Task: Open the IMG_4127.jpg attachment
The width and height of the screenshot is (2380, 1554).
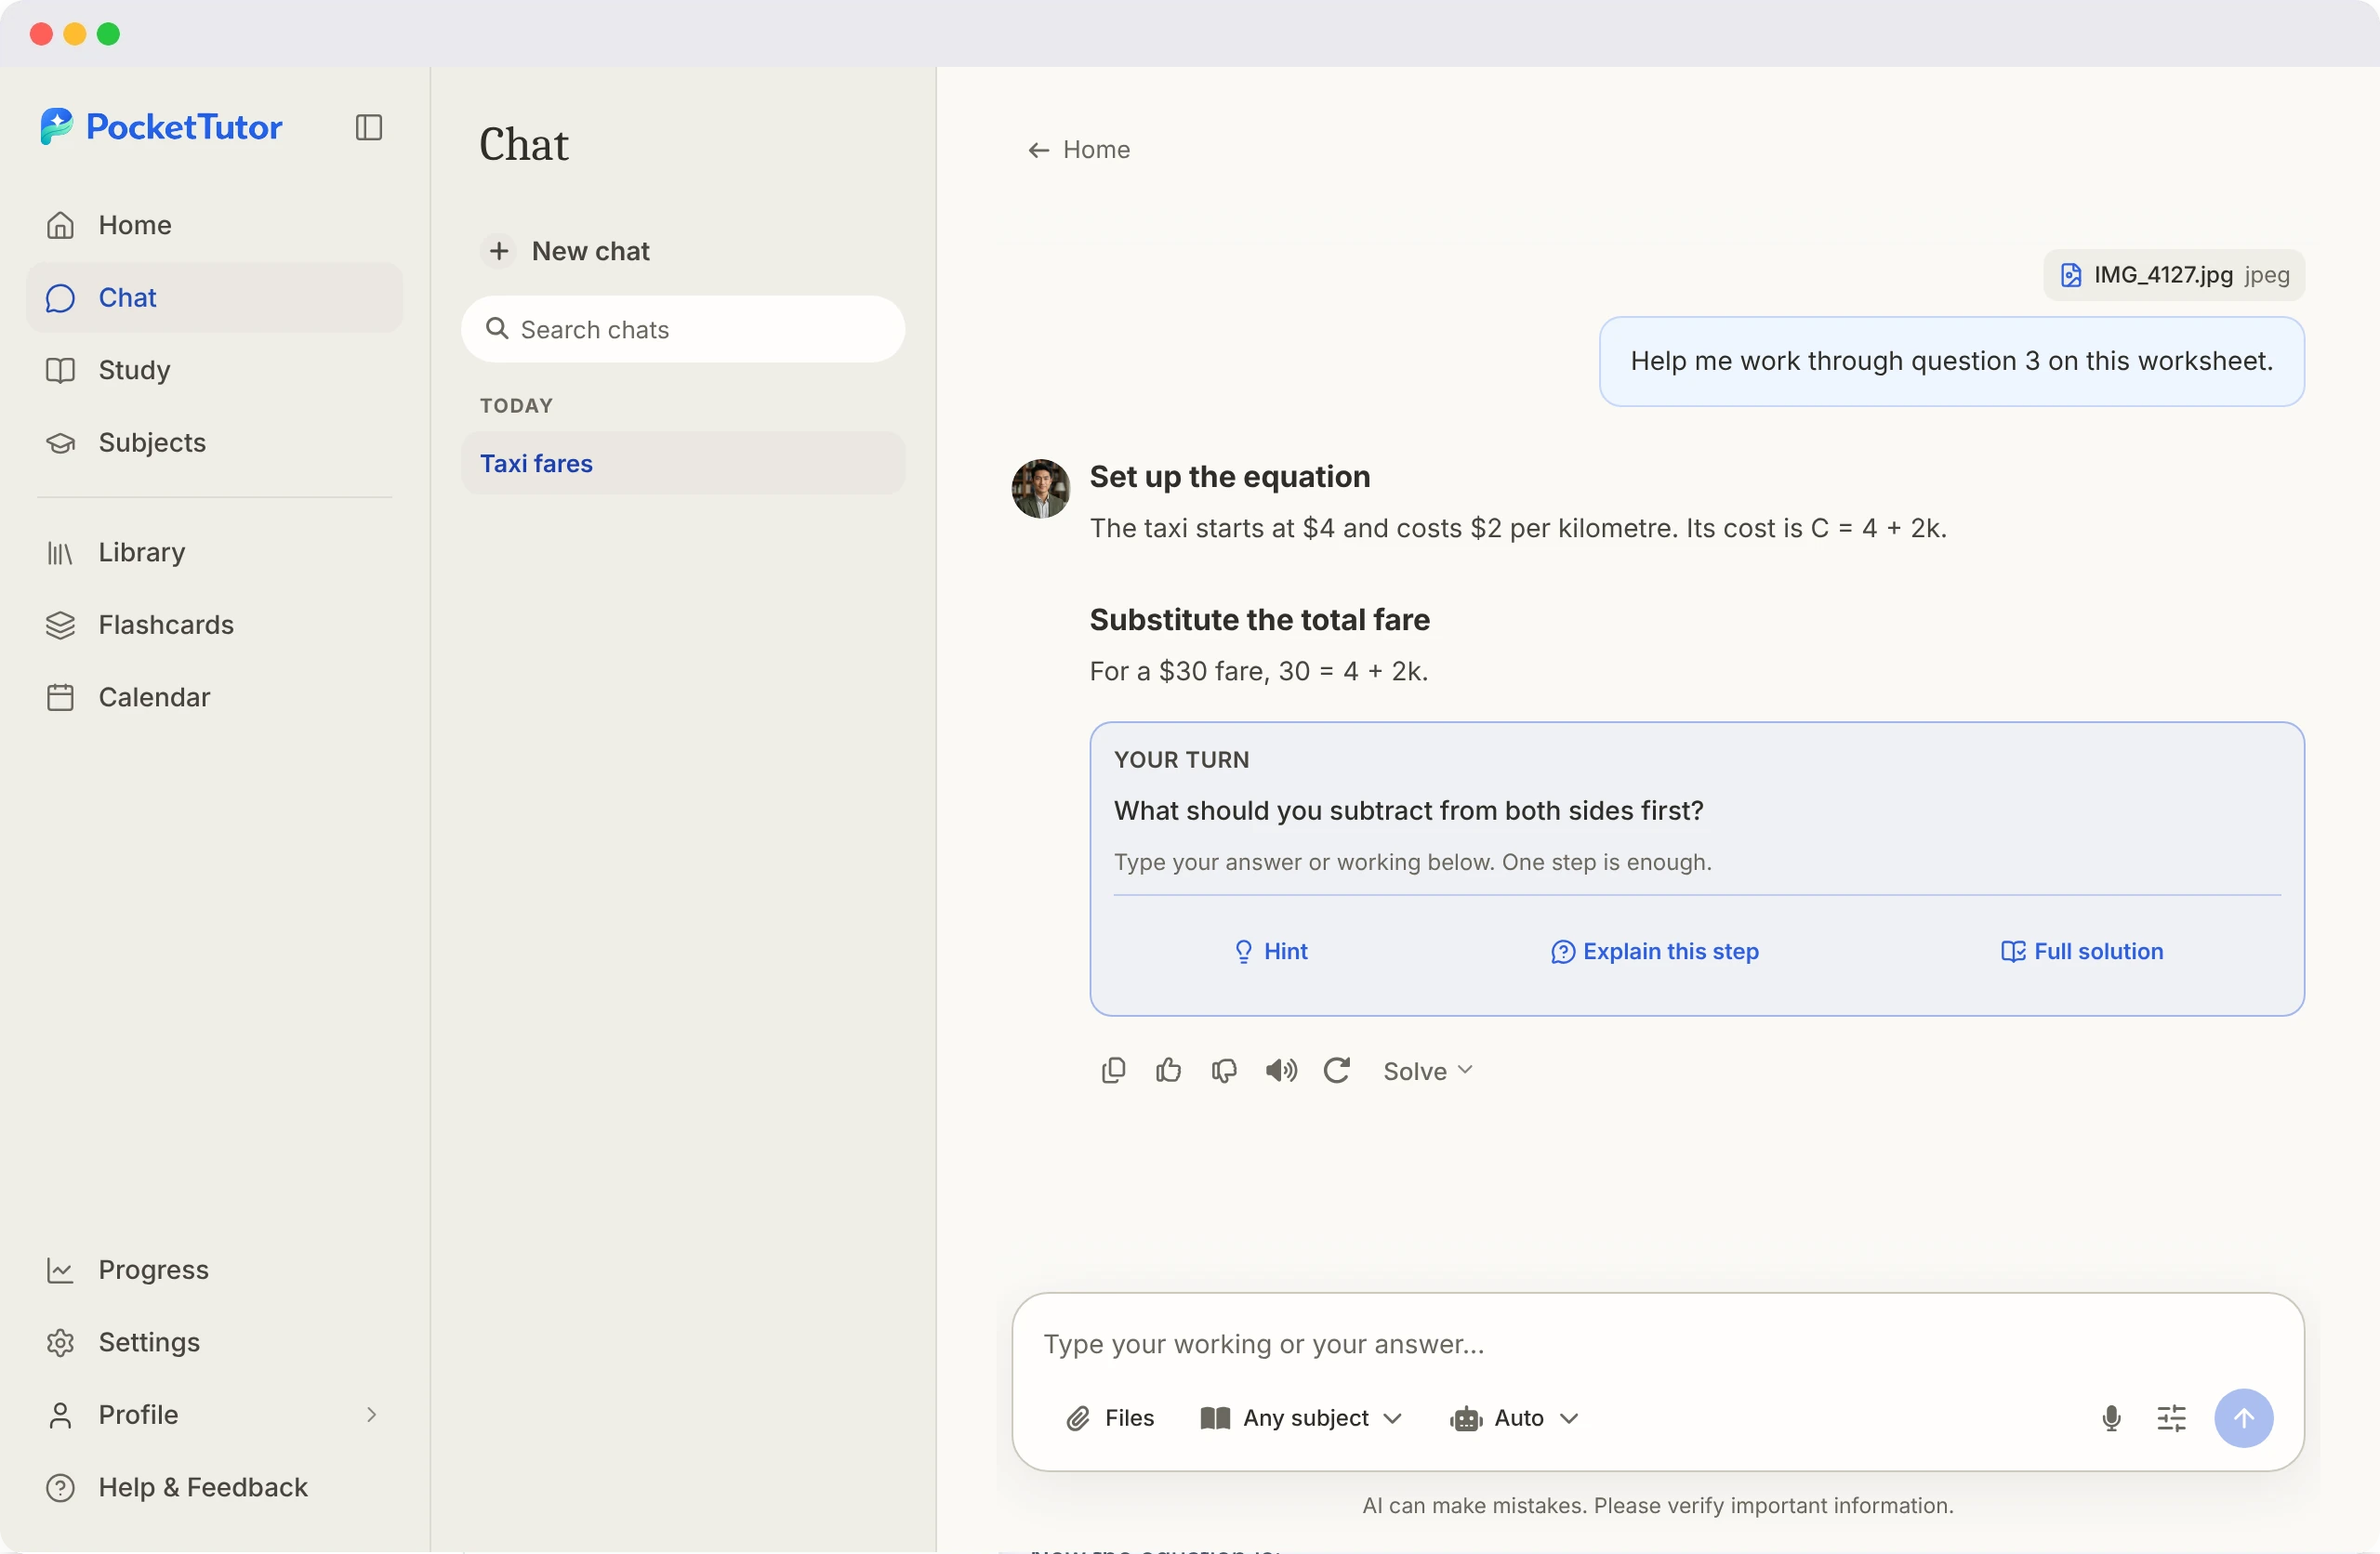Action: [x=2173, y=274]
